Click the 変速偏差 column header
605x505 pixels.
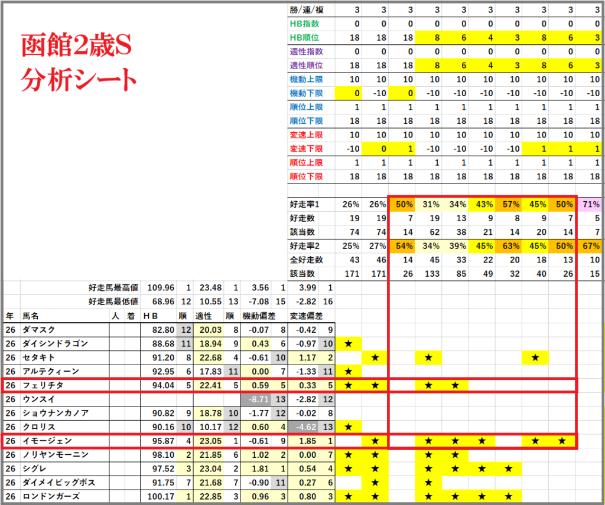click(x=307, y=316)
